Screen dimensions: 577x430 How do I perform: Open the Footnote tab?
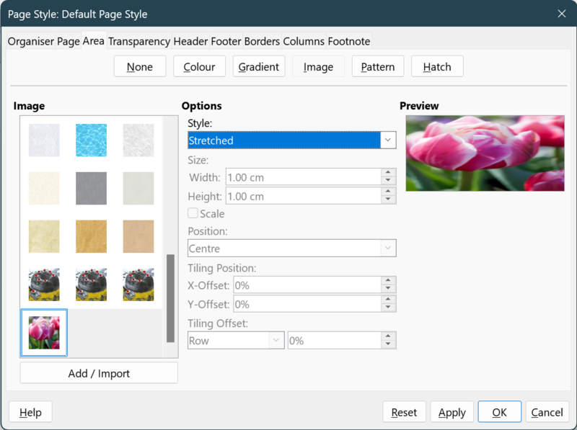coord(349,41)
